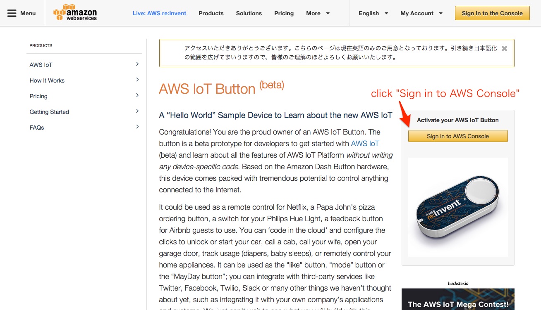Select Pricing in the sidebar
The image size is (541, 310).
click(38, 96)
